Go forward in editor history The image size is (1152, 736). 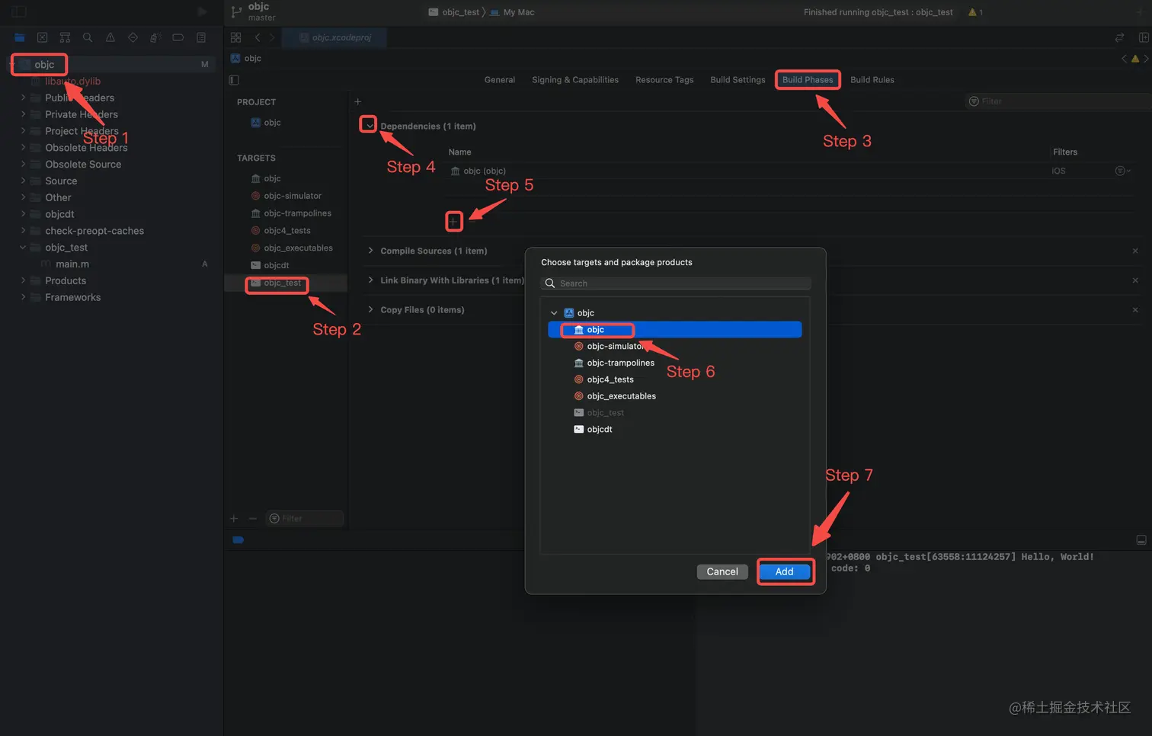click(x=271, y=37)
